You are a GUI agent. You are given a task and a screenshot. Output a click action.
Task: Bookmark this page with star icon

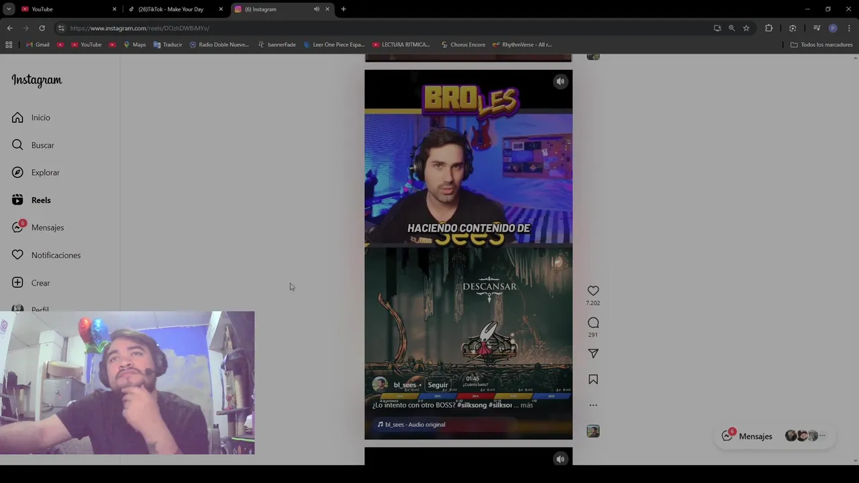coord(746,28)
